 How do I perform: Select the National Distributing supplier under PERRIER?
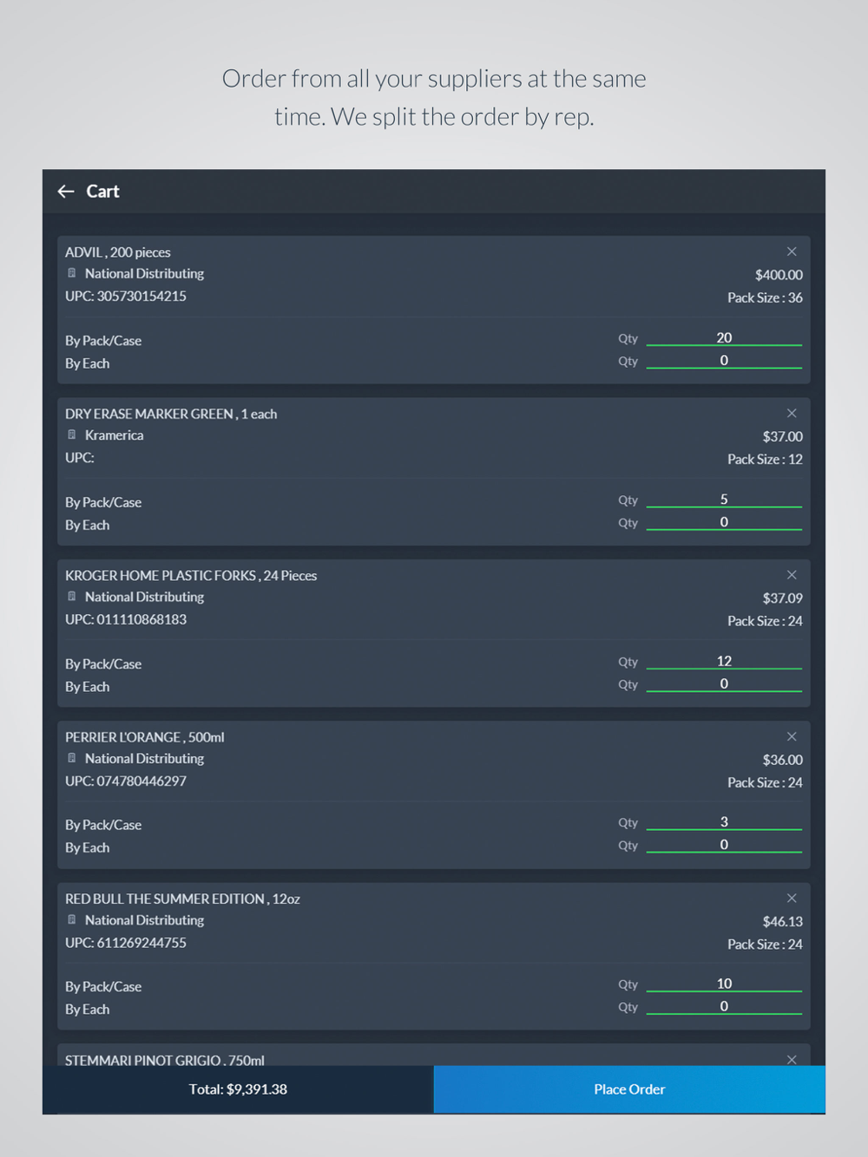coord(144,759)
